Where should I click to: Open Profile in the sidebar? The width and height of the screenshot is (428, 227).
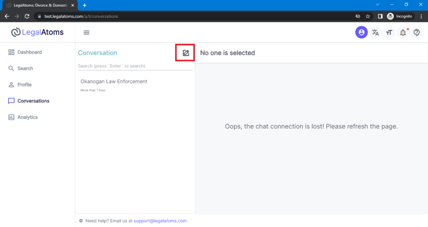(20, 85)
